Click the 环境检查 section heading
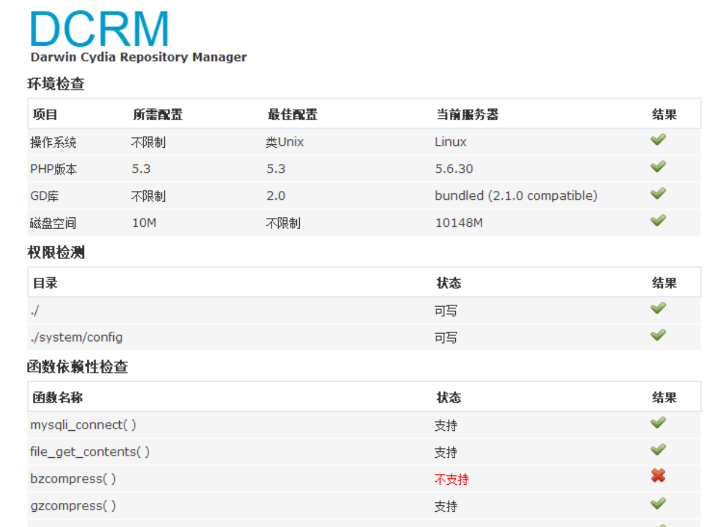Screen dimensions: 715x527 (56, 84)
